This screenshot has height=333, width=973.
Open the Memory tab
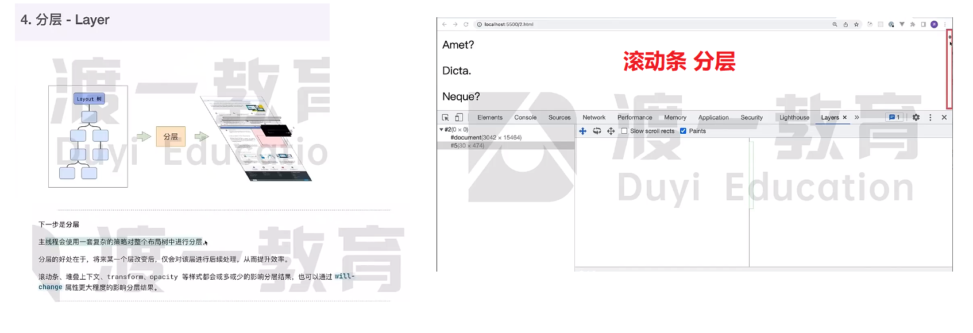[675, 117]
